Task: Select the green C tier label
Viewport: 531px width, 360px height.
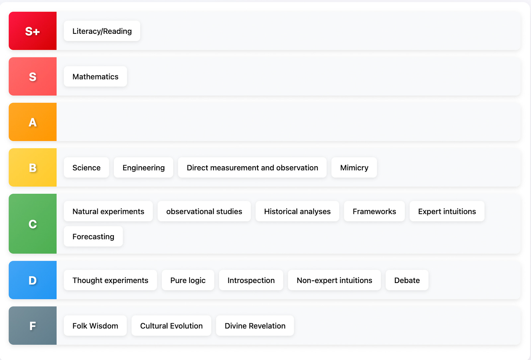Action: click(x=33, y=224)
